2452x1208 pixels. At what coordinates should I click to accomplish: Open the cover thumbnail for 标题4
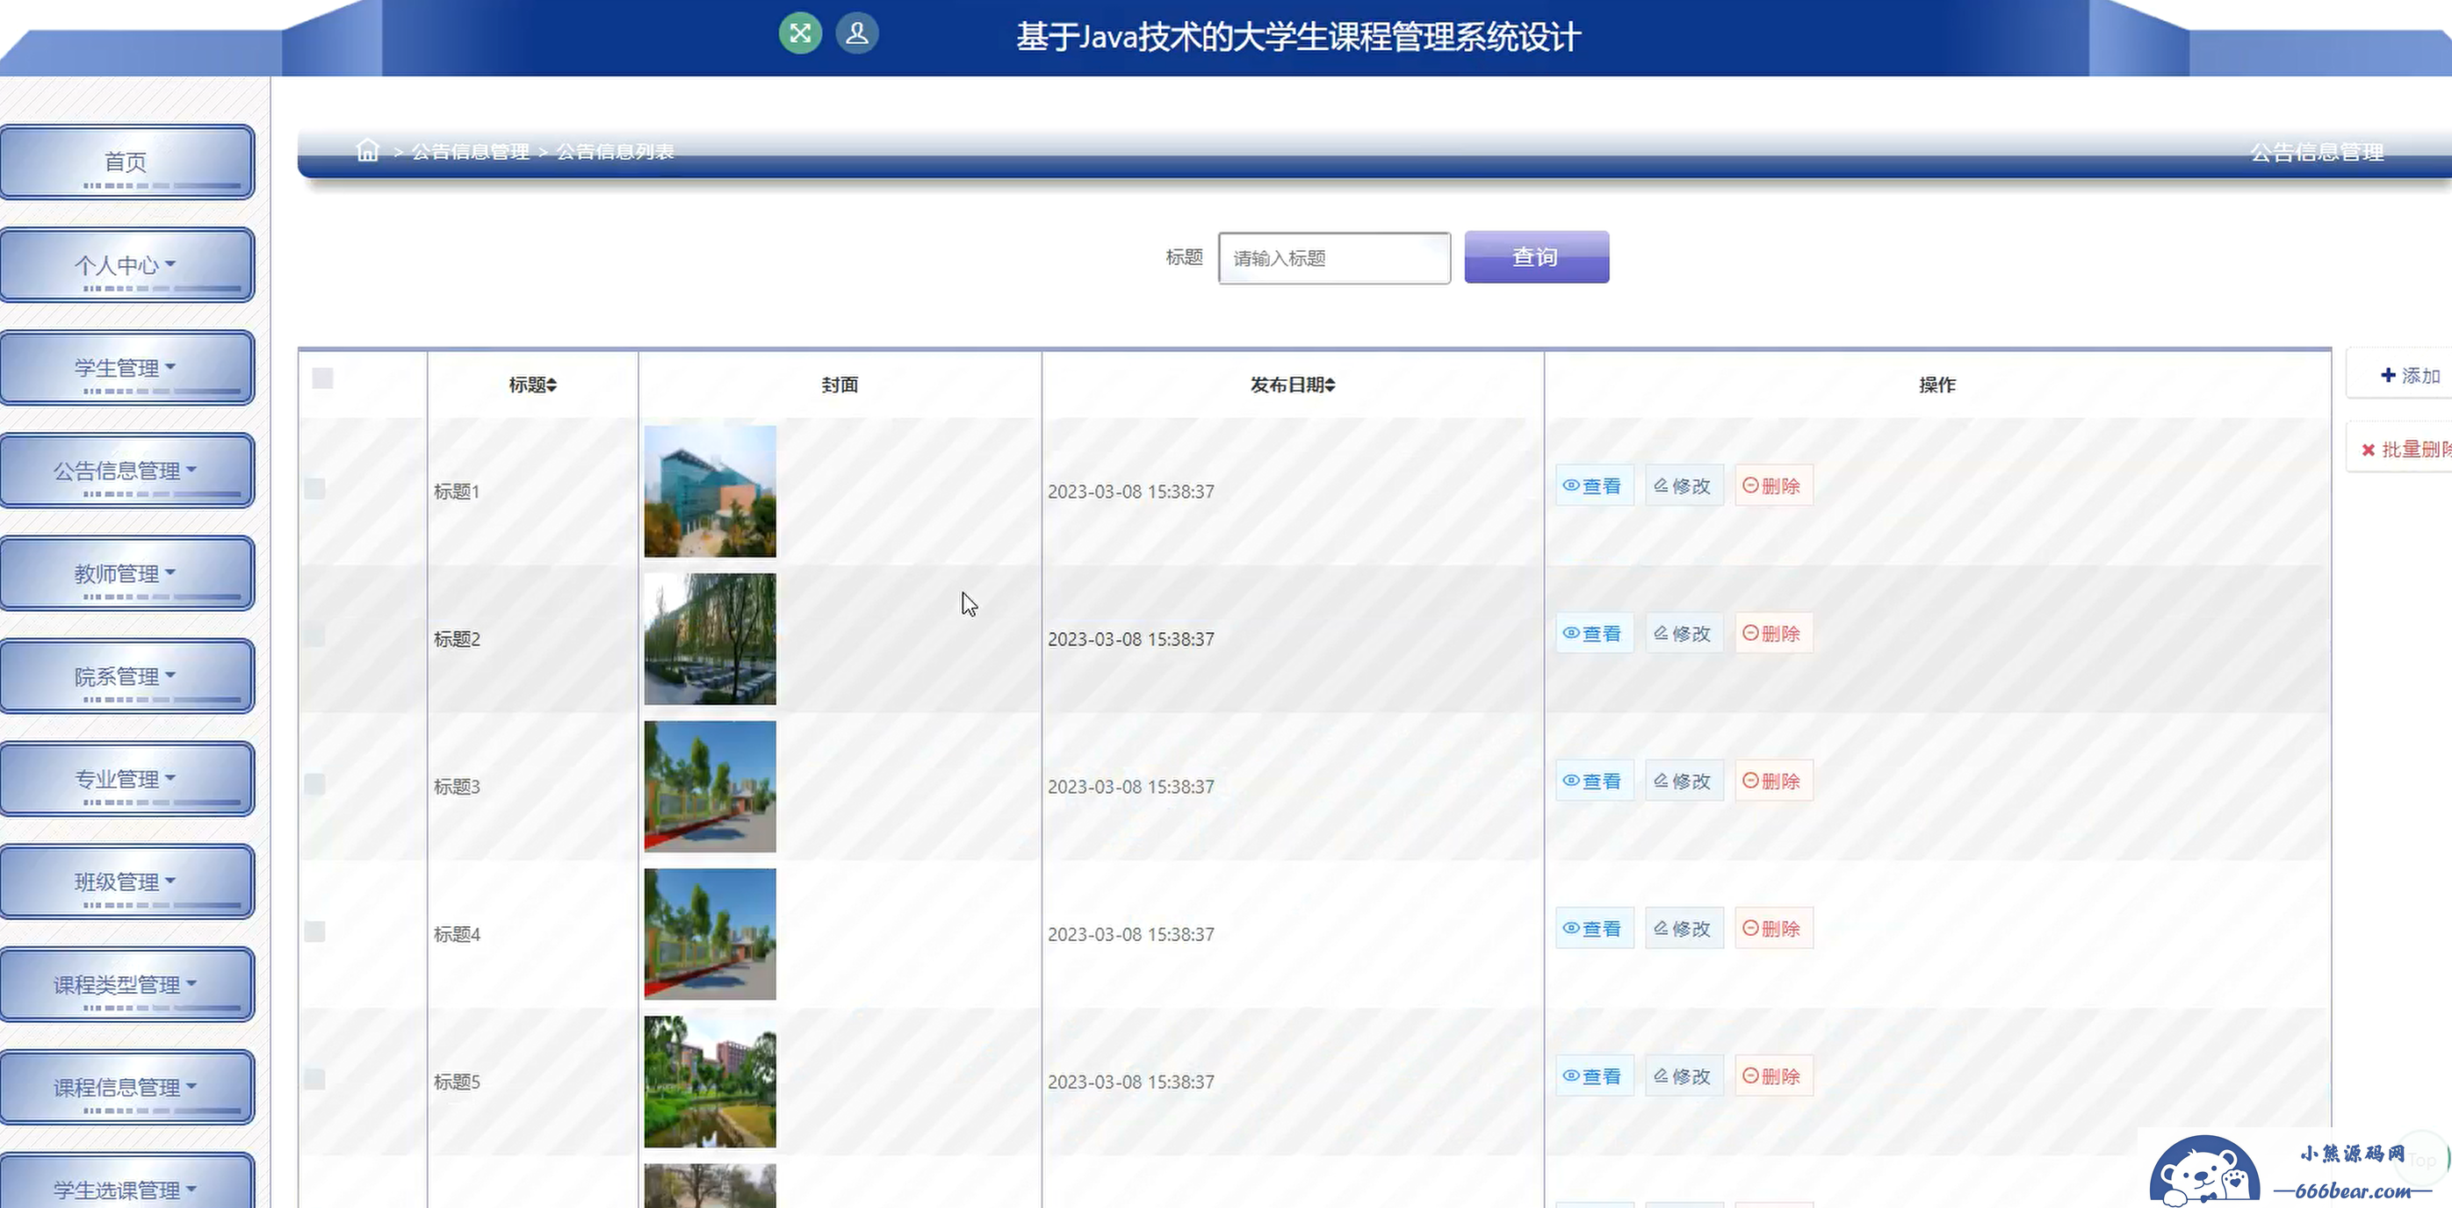coord(710,933)
